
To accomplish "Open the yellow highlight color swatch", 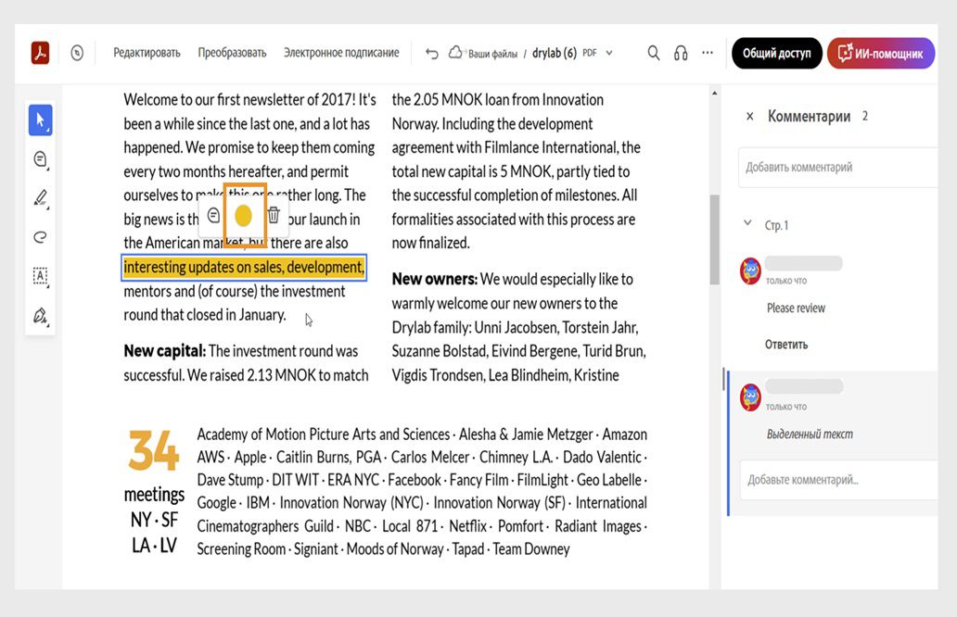I will point(244,215).
